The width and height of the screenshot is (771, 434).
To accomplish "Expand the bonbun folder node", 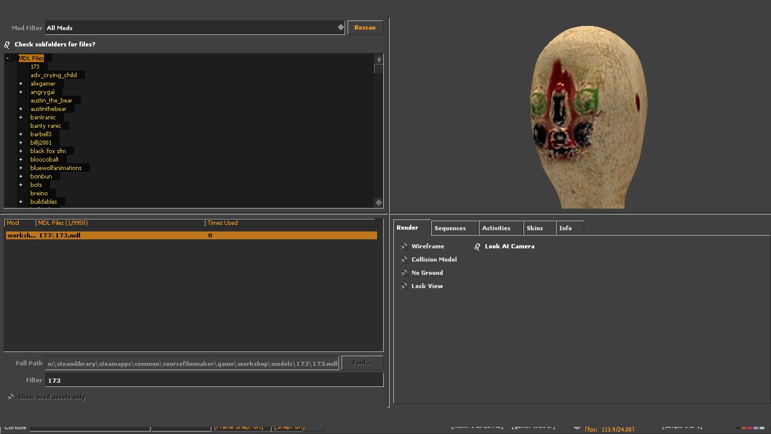I will [x=20, y=177].
